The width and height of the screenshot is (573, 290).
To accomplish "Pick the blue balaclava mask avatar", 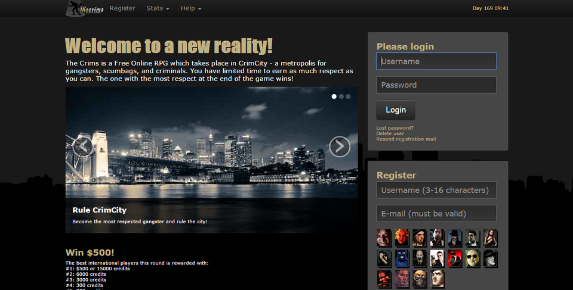I will click(x=402, y=258).
